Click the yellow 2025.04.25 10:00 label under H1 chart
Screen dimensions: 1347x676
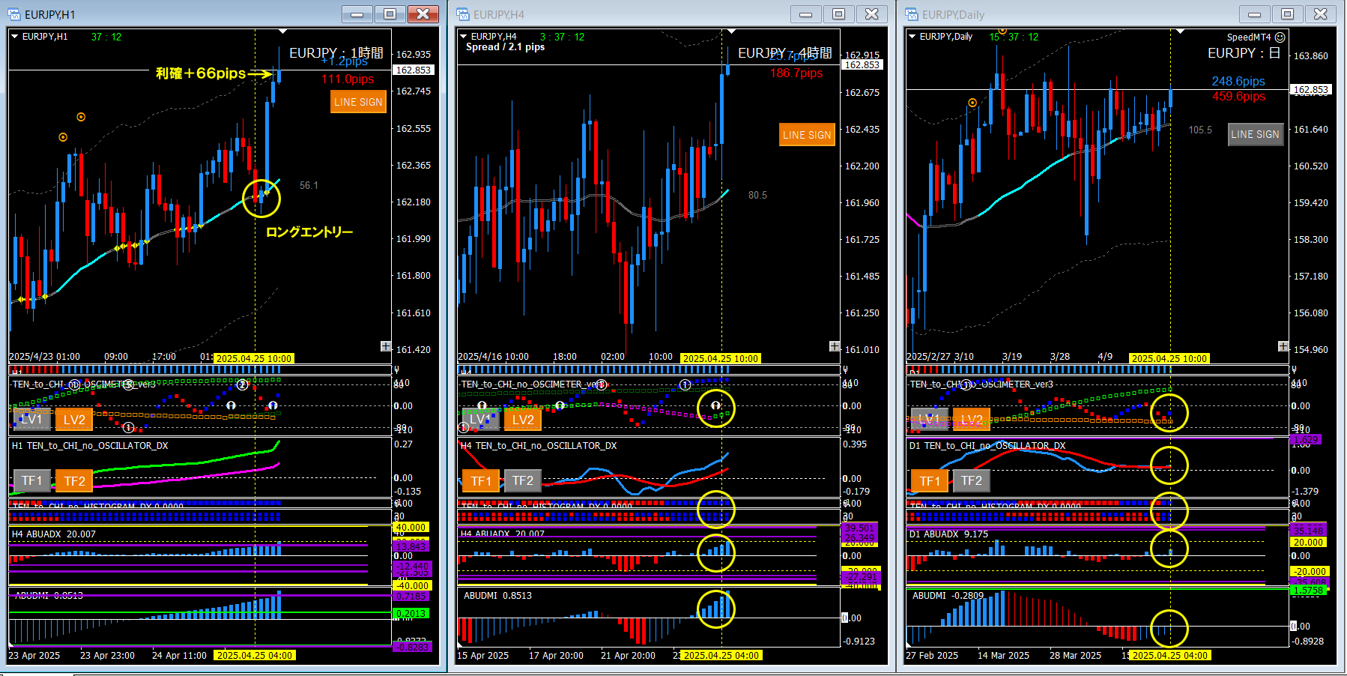coord(254,358)
